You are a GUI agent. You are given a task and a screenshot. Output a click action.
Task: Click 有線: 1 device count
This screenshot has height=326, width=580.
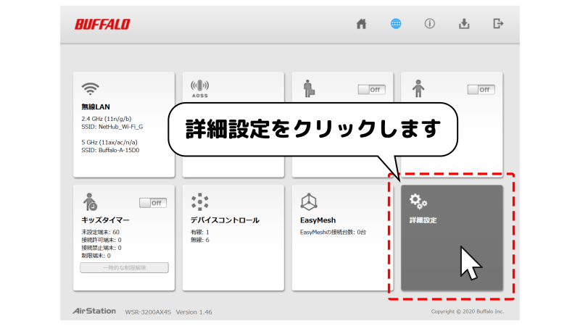pyautogui.click(x=200, y=232)
